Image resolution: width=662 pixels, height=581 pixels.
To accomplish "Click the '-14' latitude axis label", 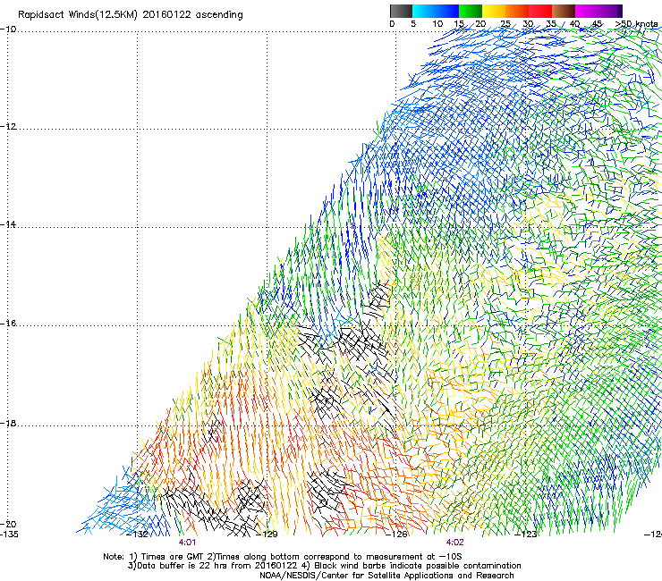I will click(x=8, y=224).
